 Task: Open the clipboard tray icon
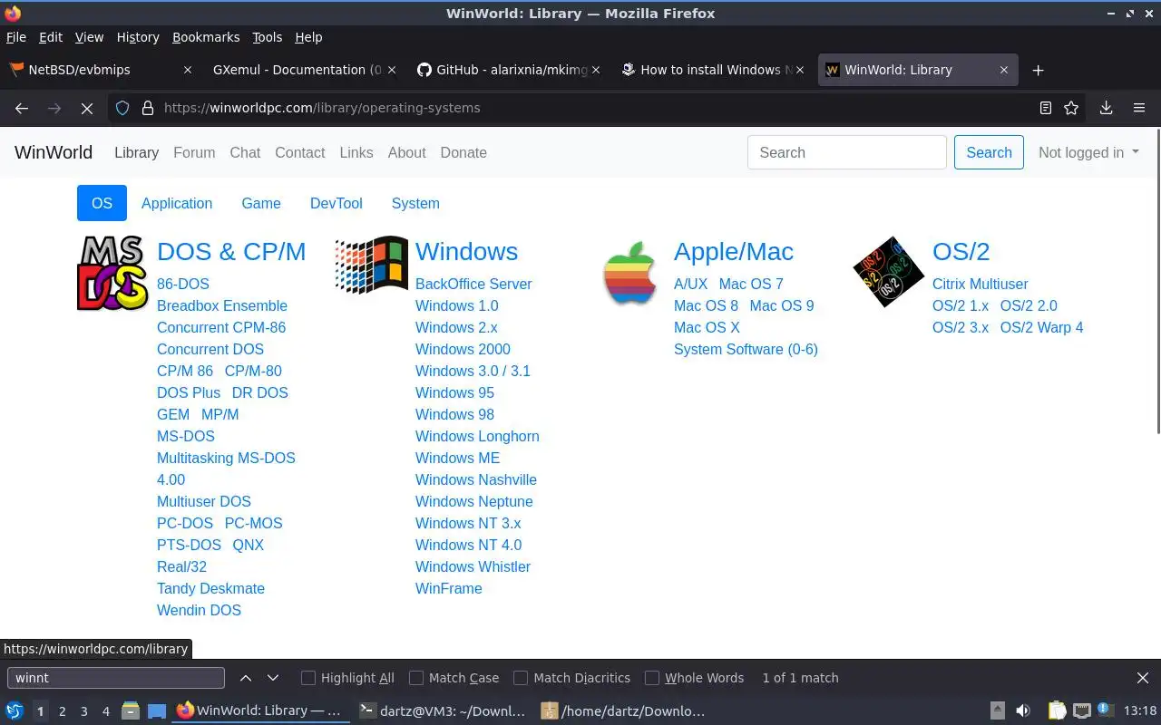(x=1057, y=711)
